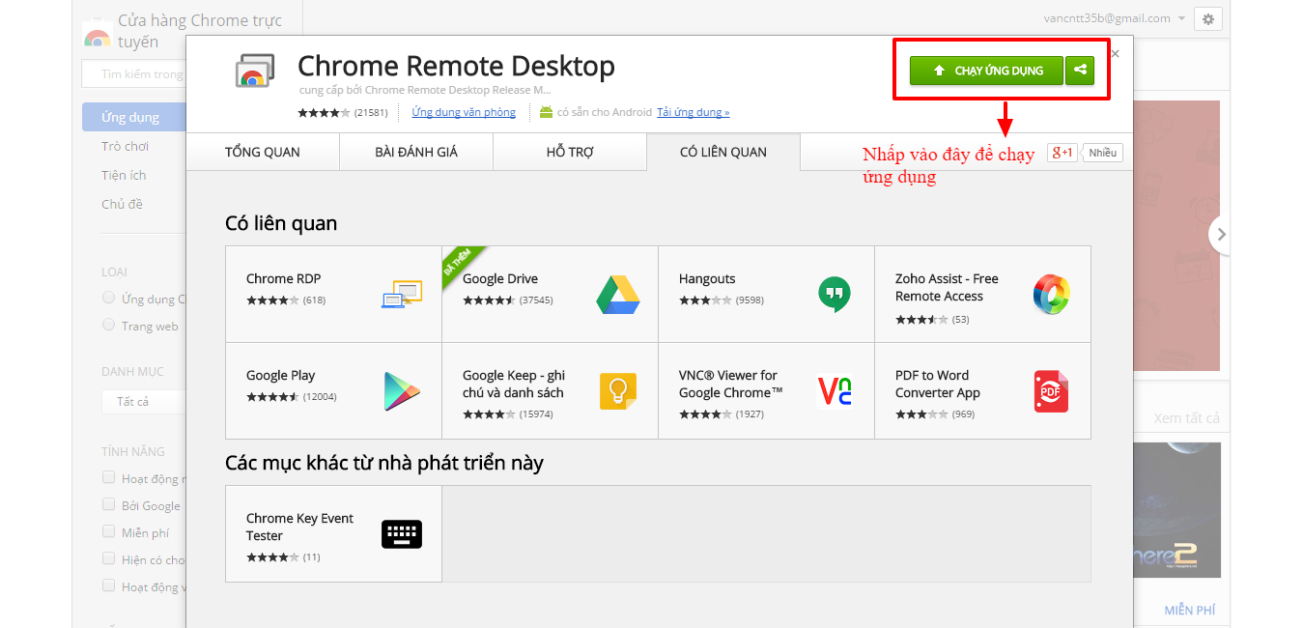Click the Chrome Remote Desktop app icon
The height and width of the screenshot is (628, 1303).
(x=255, y=71)
